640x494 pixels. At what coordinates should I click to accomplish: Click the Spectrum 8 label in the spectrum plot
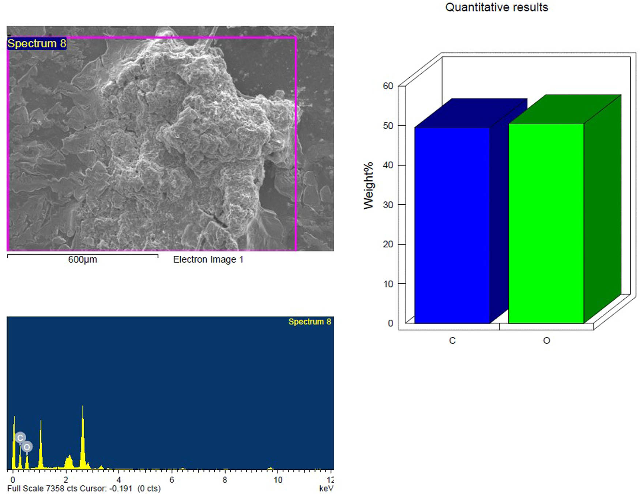(x=309, y=322)
